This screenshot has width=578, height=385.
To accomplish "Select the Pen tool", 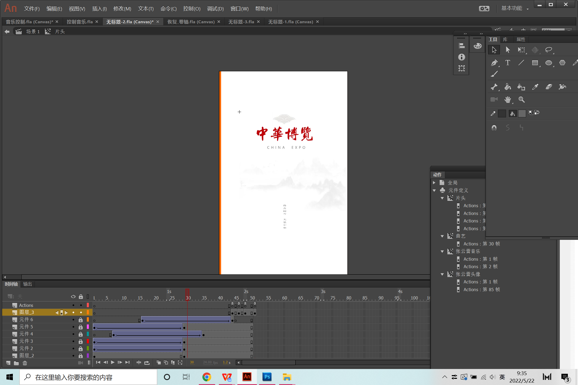I will coord(494,63).
